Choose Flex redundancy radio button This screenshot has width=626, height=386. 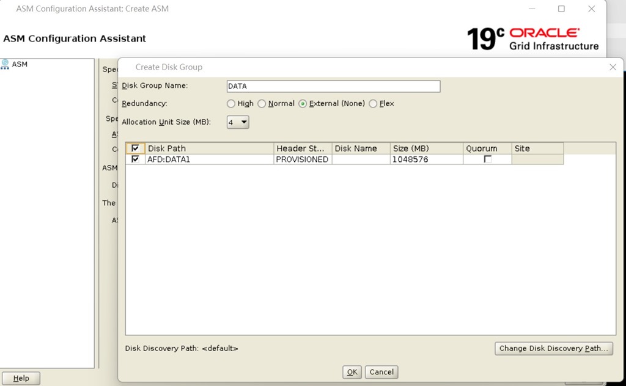[373, 104]
